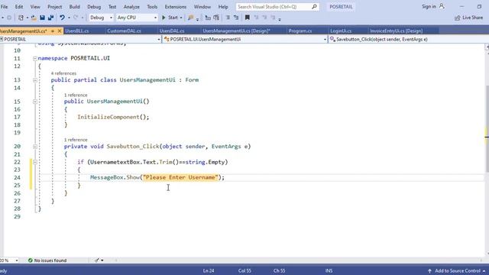Open the Debug menu
Viewport: 489px width, 275px height.
pyautogui.click(x=94, y=7)
